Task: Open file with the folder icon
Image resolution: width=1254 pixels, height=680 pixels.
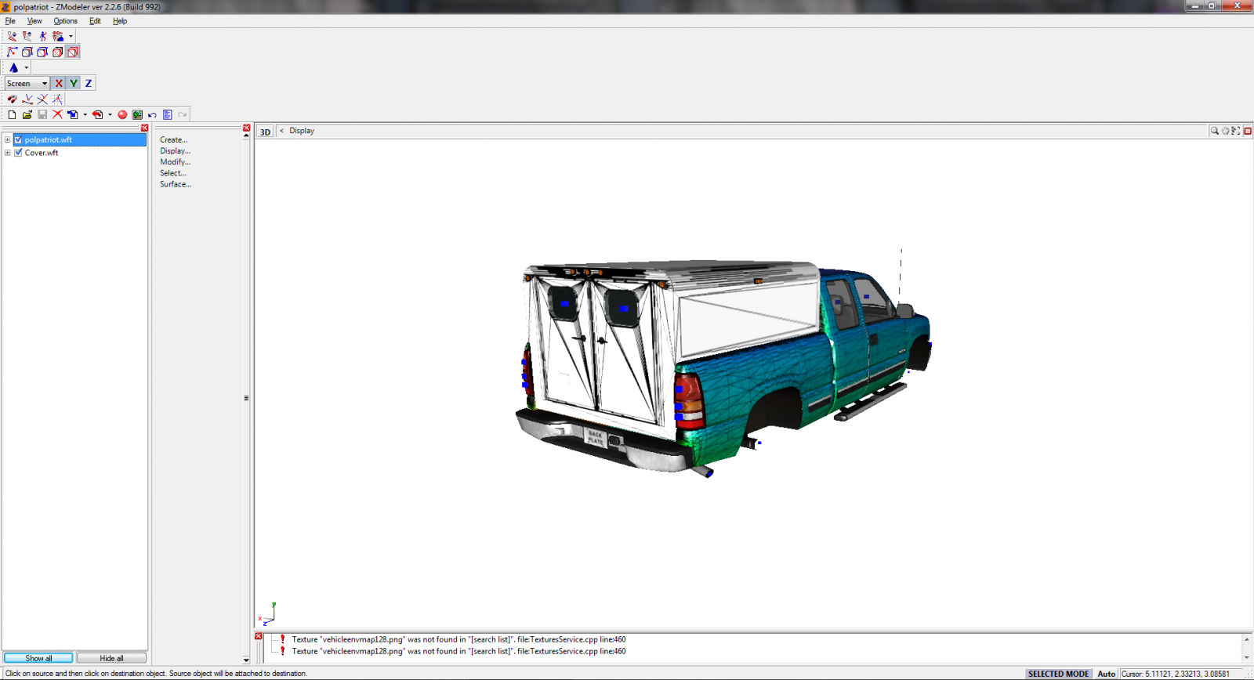Action: (x=27, y=114)
